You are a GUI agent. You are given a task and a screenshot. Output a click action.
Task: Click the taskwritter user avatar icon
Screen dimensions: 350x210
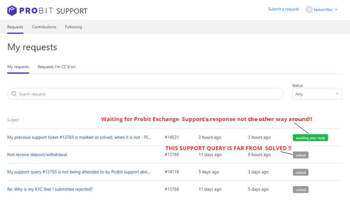309,9
